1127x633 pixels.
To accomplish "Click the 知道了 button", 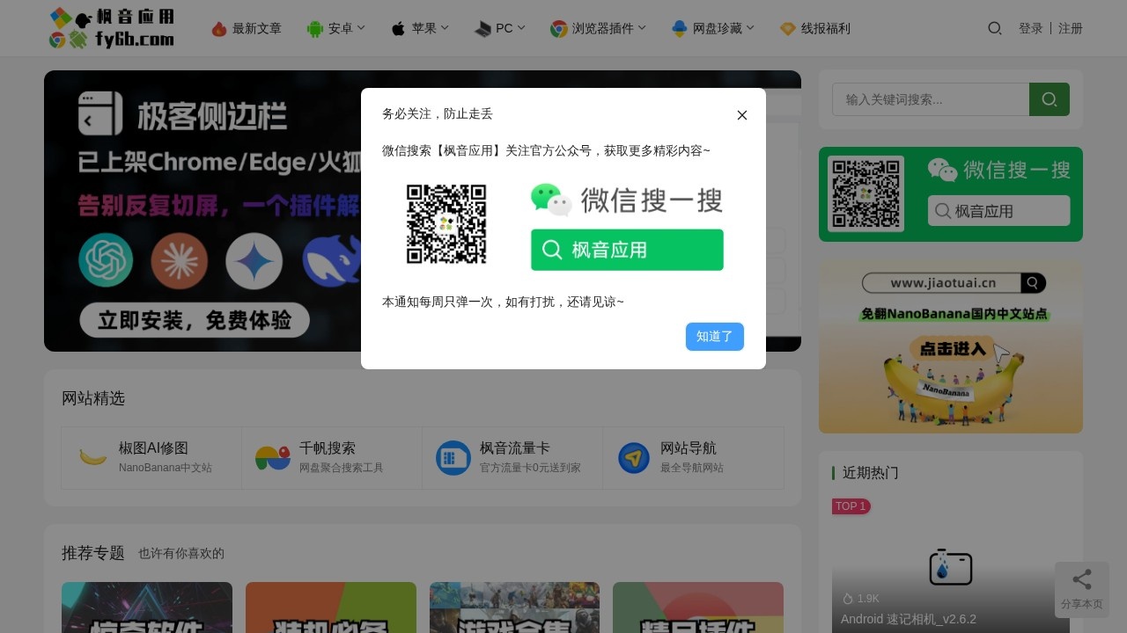I will pos(715,337).
